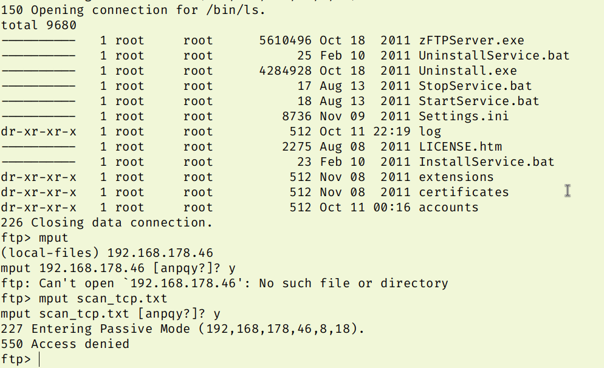Click the Settings.ini filename
The height and width of the screenshot is (368, 604).
click(x=464, y=117)
